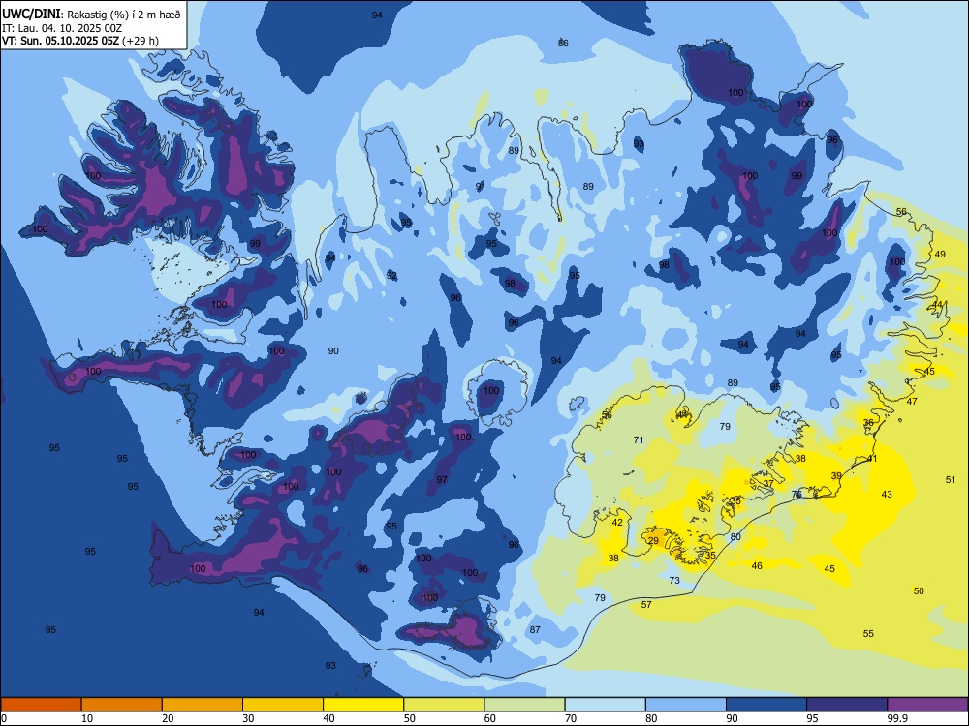Click the purple legend swatch above 99.9

pos(927,705)
